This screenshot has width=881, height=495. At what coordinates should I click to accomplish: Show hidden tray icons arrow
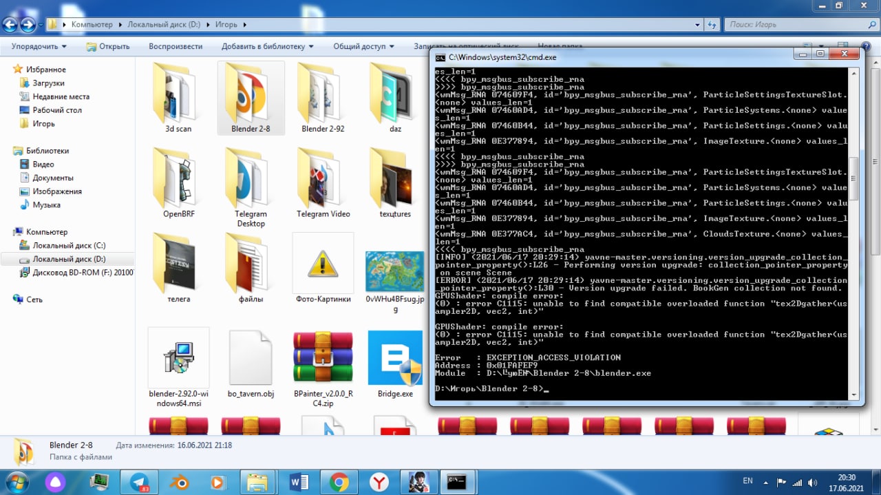767,481
